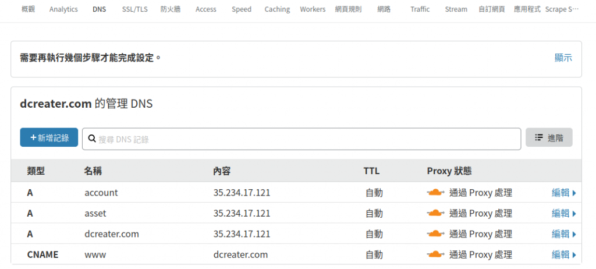Switch to the Traffic tab

pos(420,9)
